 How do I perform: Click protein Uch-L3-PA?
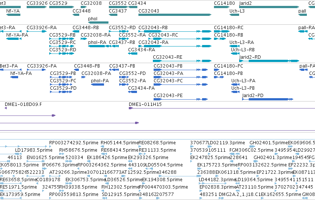tap(243, 81)
